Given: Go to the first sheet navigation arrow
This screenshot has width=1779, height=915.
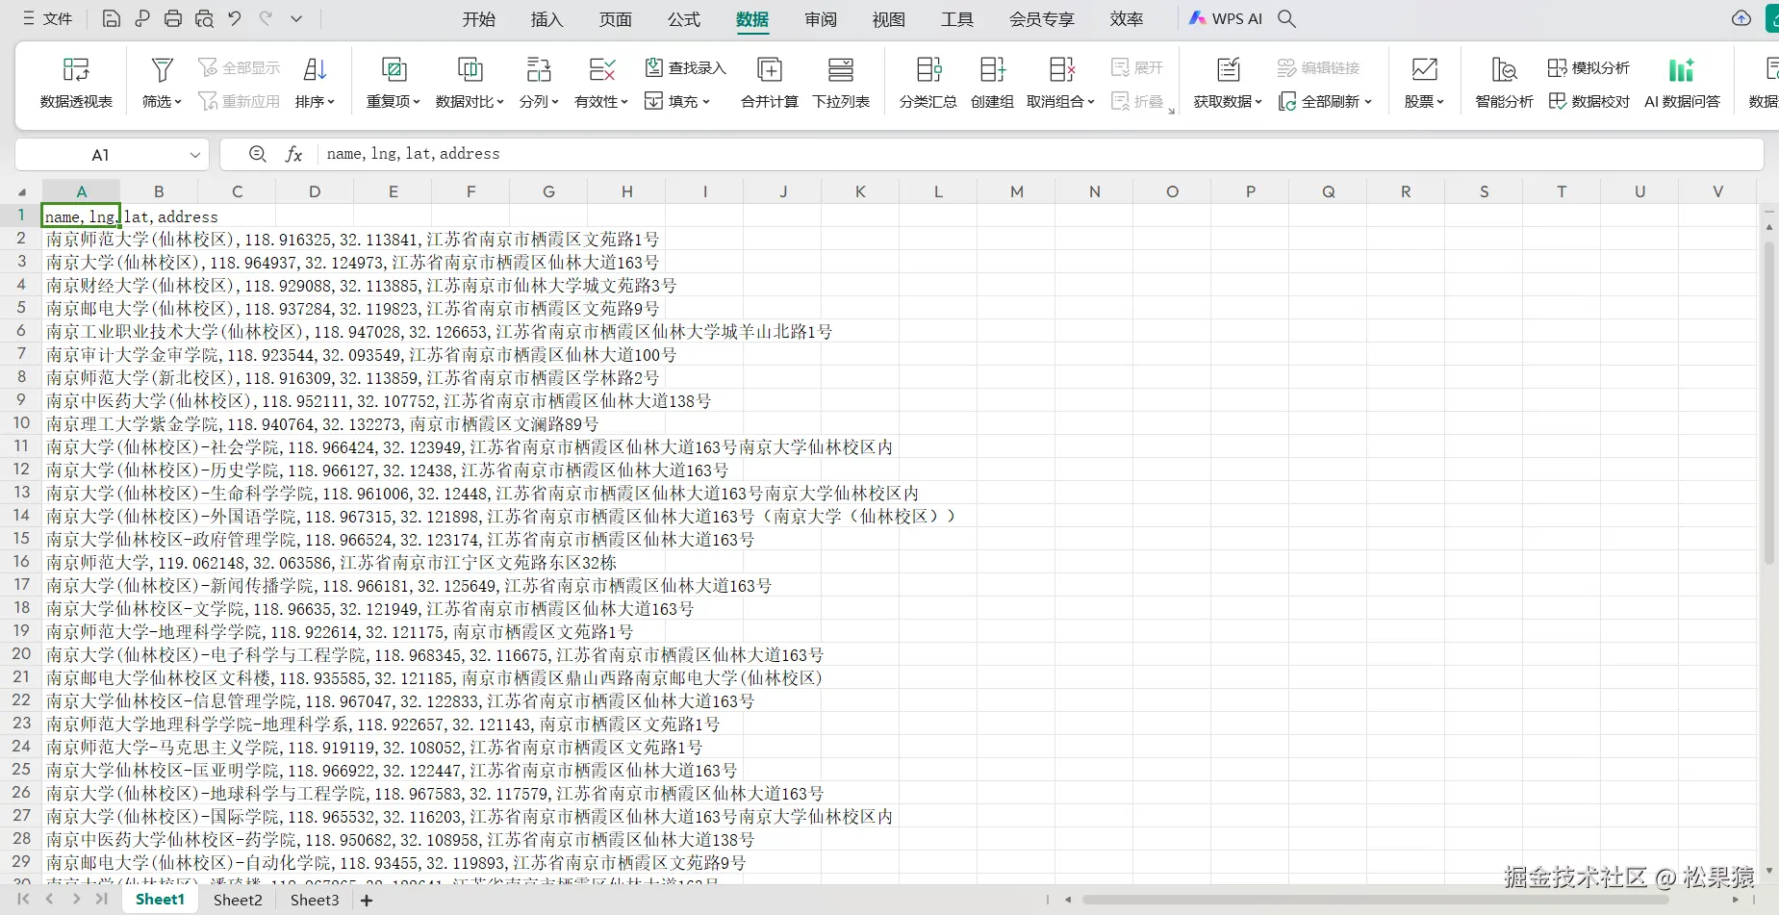Looking at the screenshot, I should (23, 899).
